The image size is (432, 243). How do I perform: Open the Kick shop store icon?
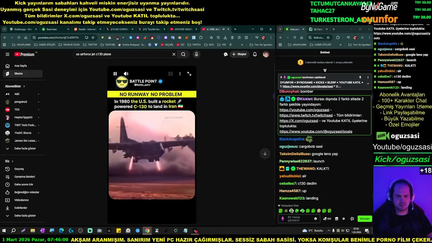(x=336, y=219)
